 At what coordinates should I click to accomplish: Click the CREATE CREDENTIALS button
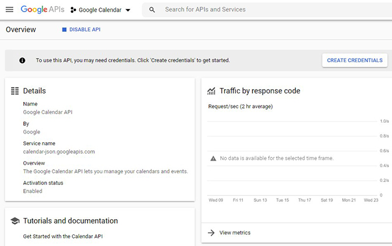point(355,60)
